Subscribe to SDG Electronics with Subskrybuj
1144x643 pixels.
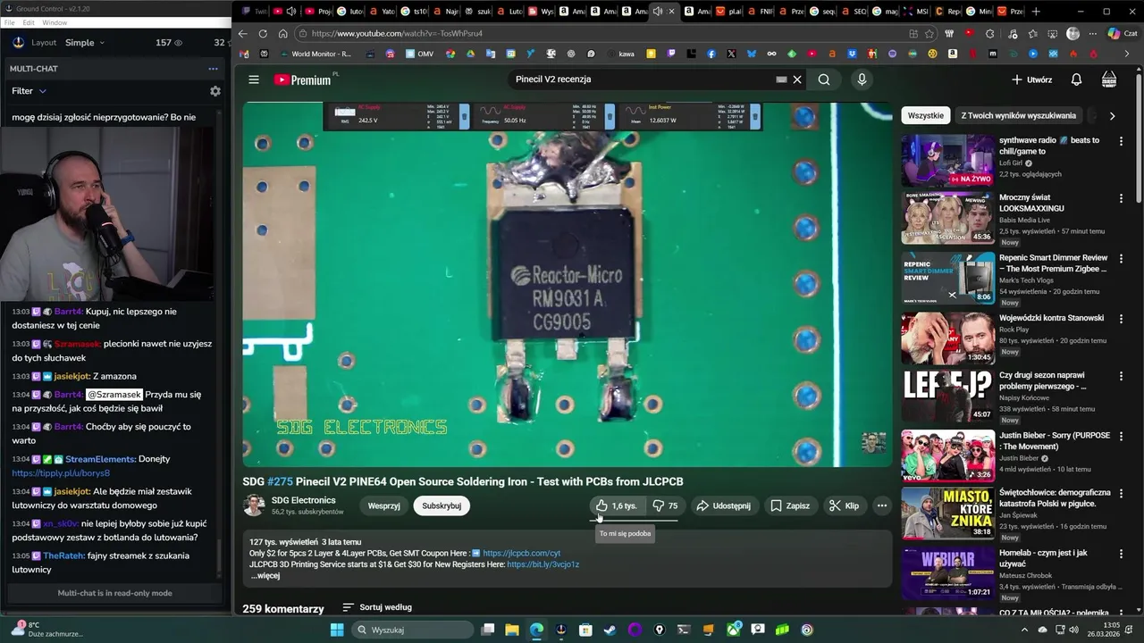[442, 505]
